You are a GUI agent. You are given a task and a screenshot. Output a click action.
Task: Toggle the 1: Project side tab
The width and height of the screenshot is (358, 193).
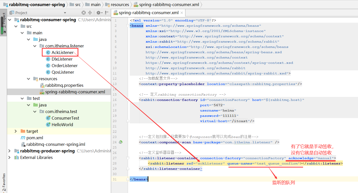4,23
